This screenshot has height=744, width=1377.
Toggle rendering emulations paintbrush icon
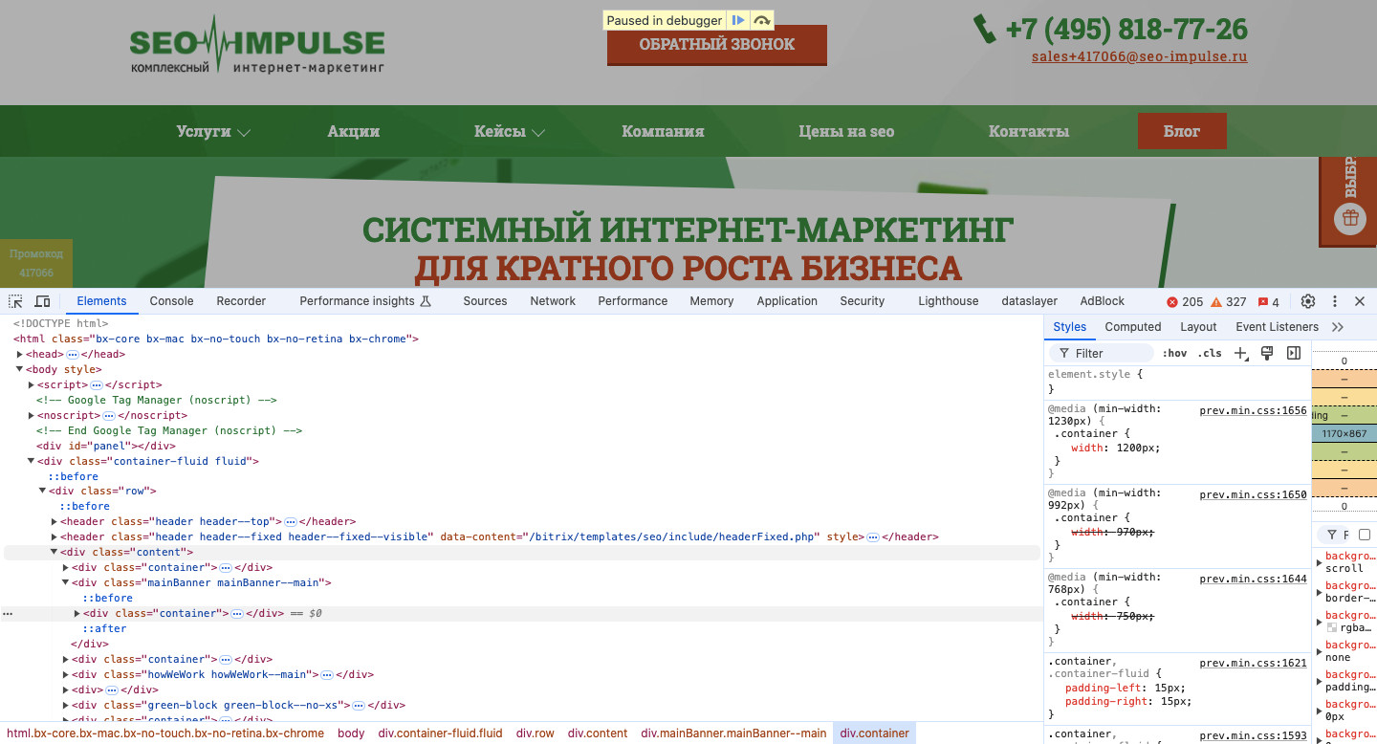point(1267,353)
